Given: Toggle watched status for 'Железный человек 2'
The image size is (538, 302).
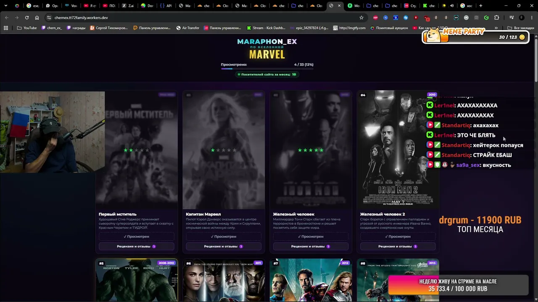Looking at the screenshot, I should 398,237.
